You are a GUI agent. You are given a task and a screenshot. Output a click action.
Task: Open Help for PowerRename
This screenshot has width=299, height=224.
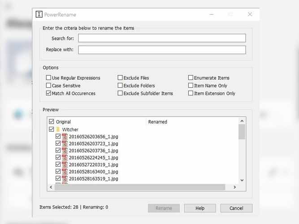click(x=200, y=208)
